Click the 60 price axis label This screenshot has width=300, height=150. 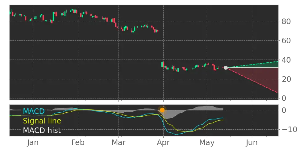[286, 40]
